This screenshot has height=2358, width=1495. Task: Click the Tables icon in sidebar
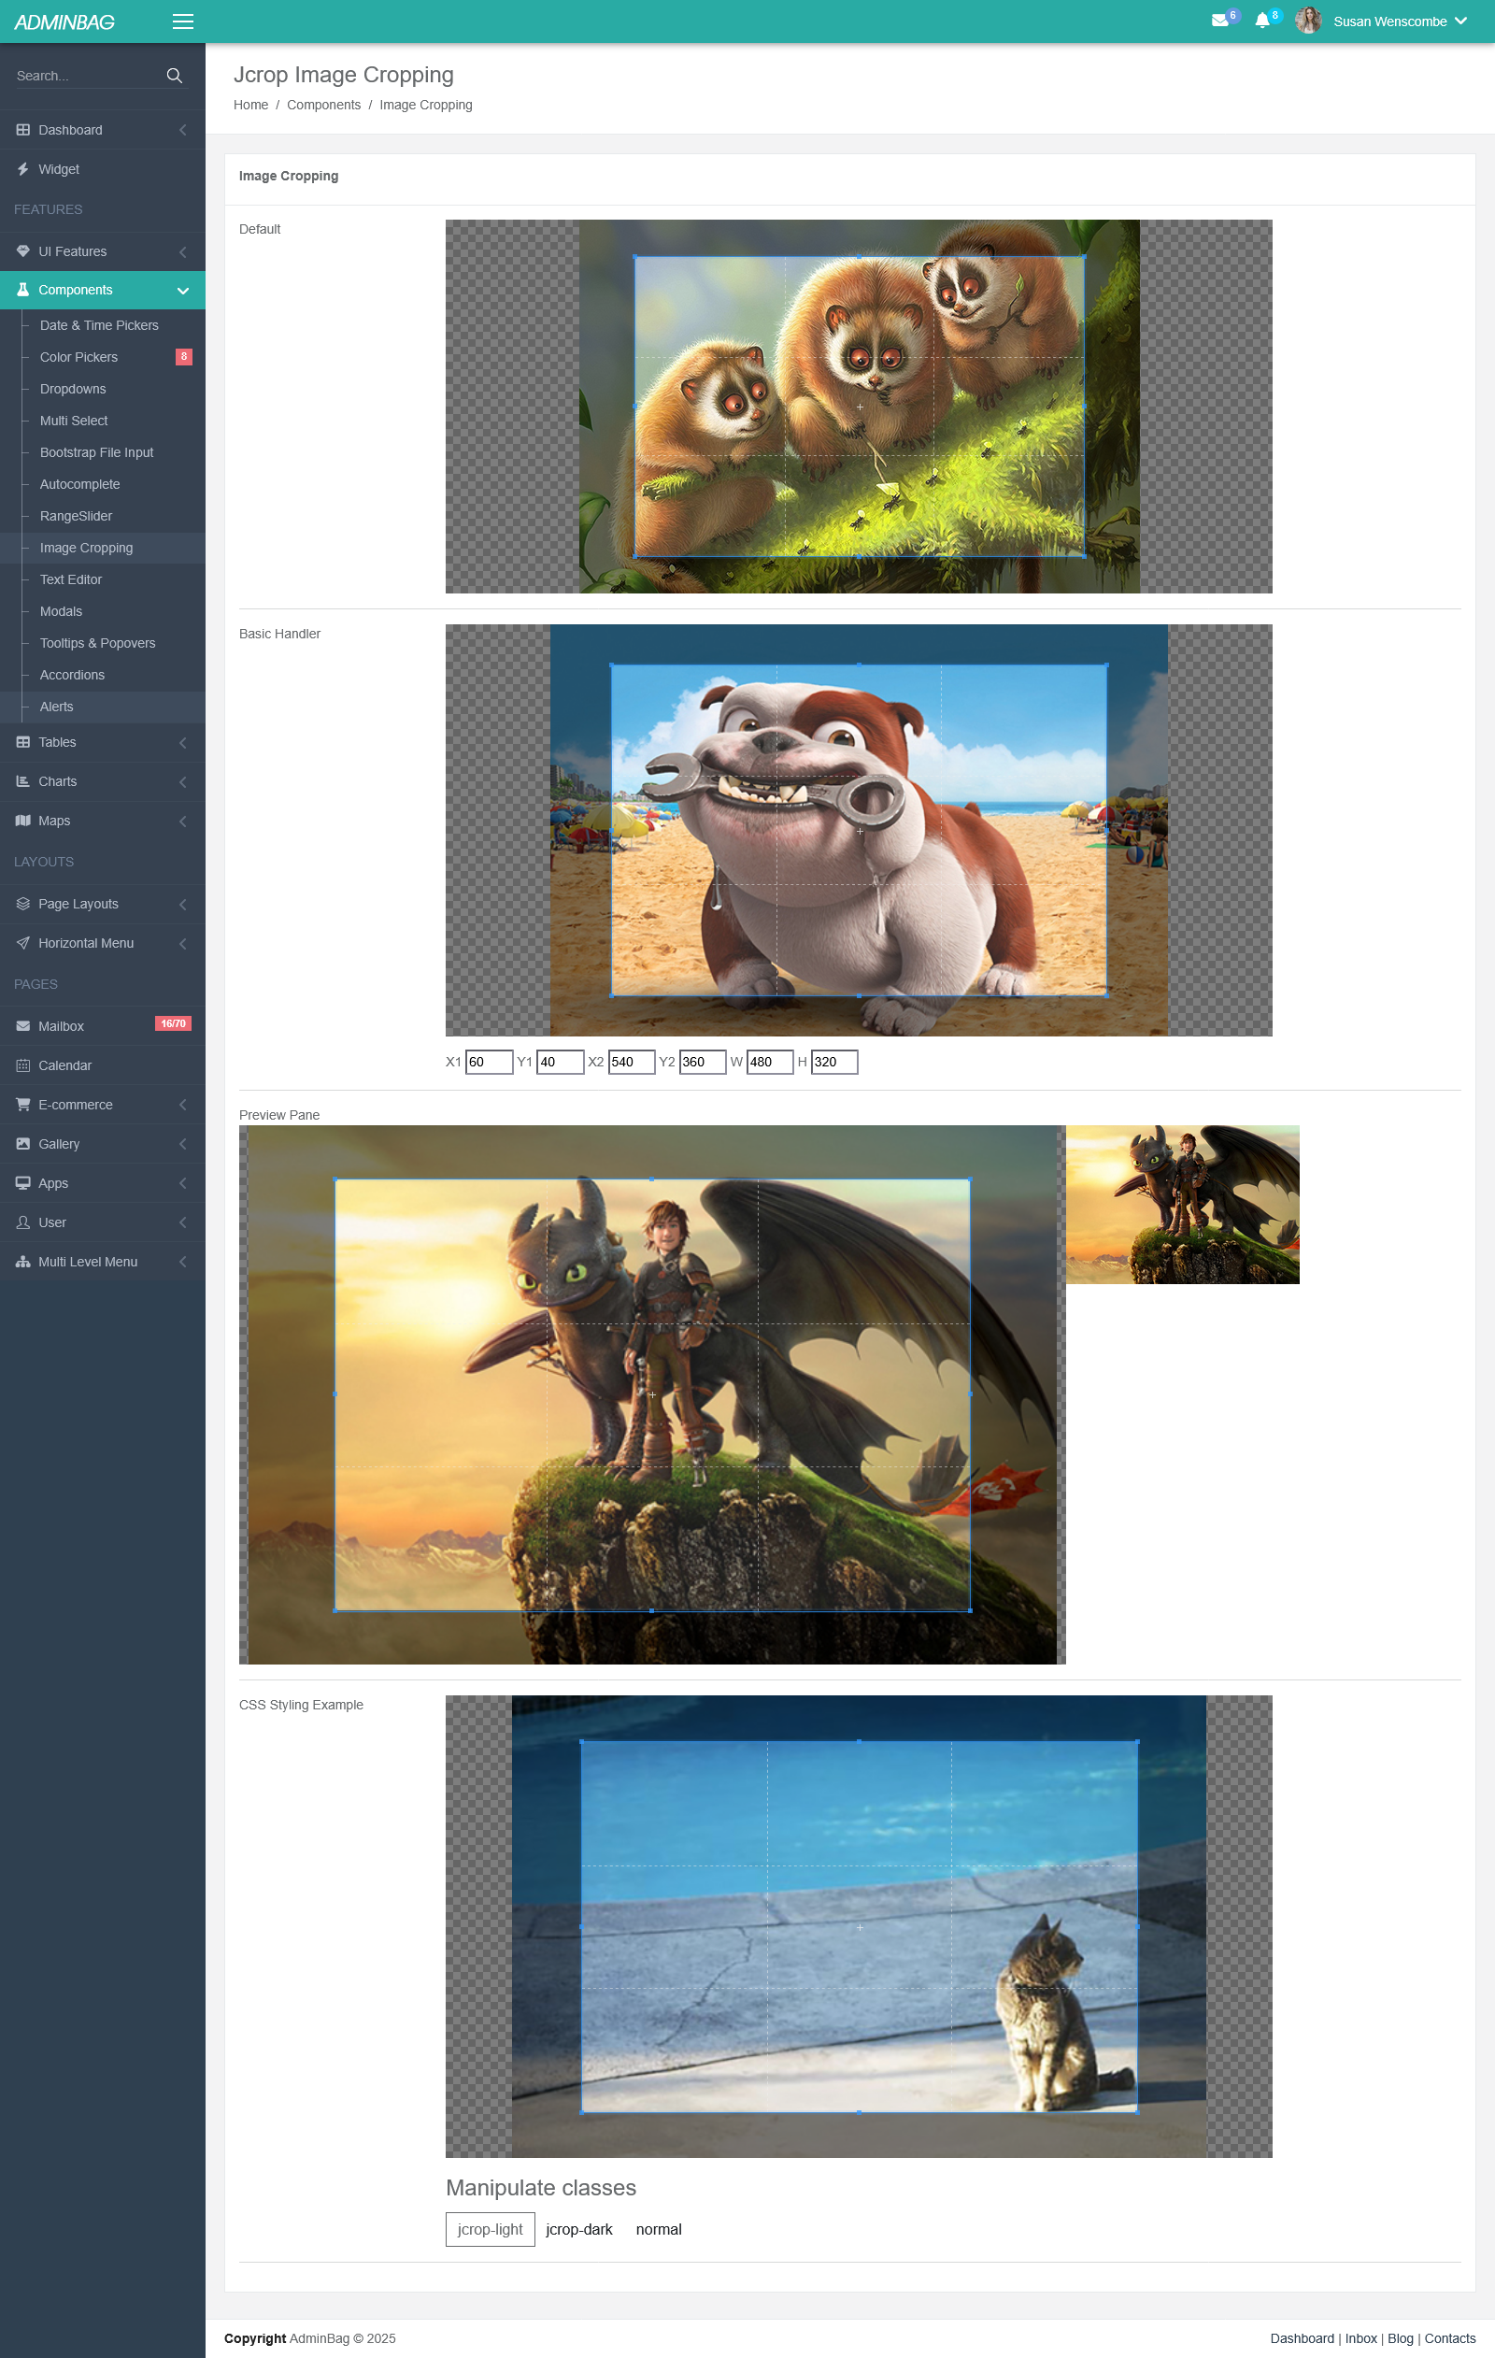[22, 742]
